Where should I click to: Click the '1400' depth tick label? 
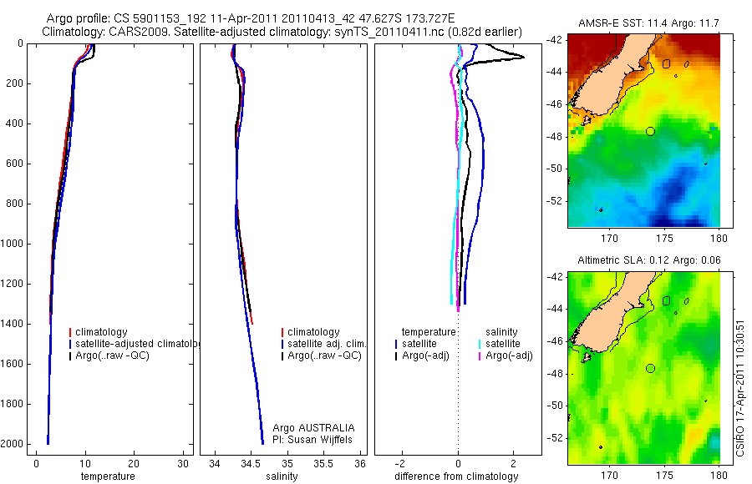tap(12, 324)
